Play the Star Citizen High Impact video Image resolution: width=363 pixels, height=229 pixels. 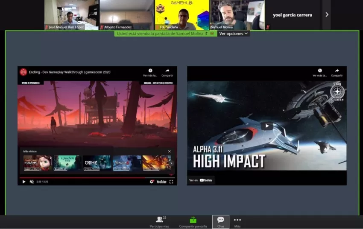click(267, 126)
